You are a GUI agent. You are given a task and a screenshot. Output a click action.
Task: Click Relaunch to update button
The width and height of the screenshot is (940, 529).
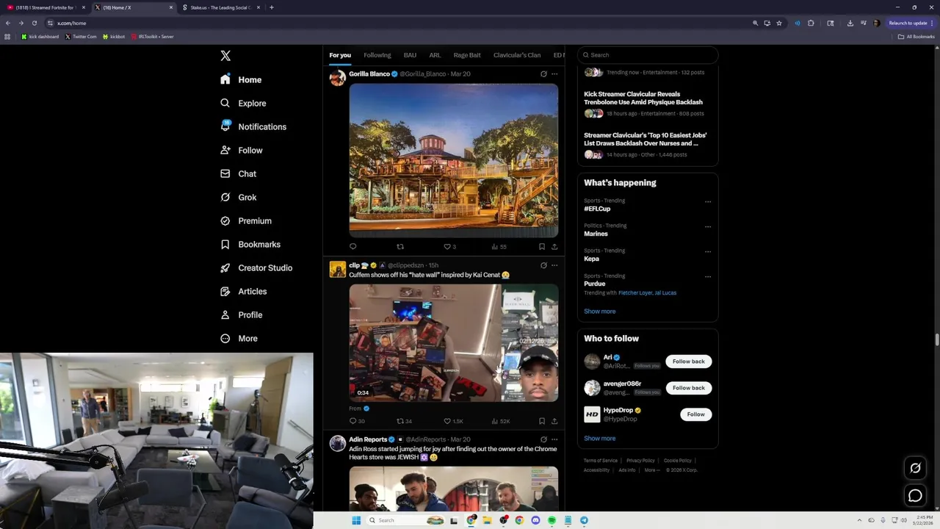[x=908, y=23]
